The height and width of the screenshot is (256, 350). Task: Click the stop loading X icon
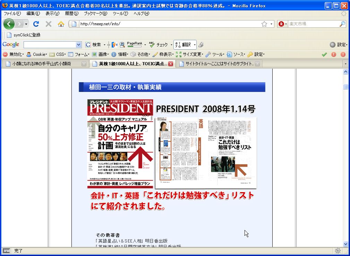tap(49, 24)
